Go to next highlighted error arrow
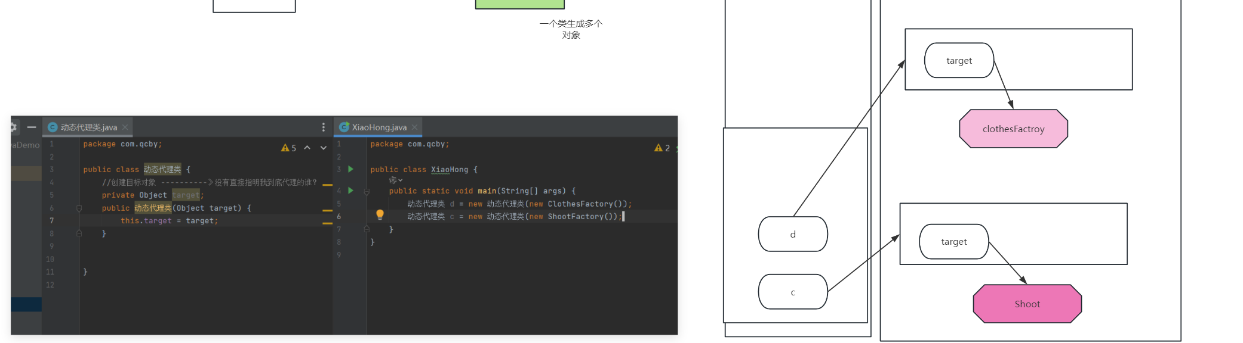 tap(324, 148)
